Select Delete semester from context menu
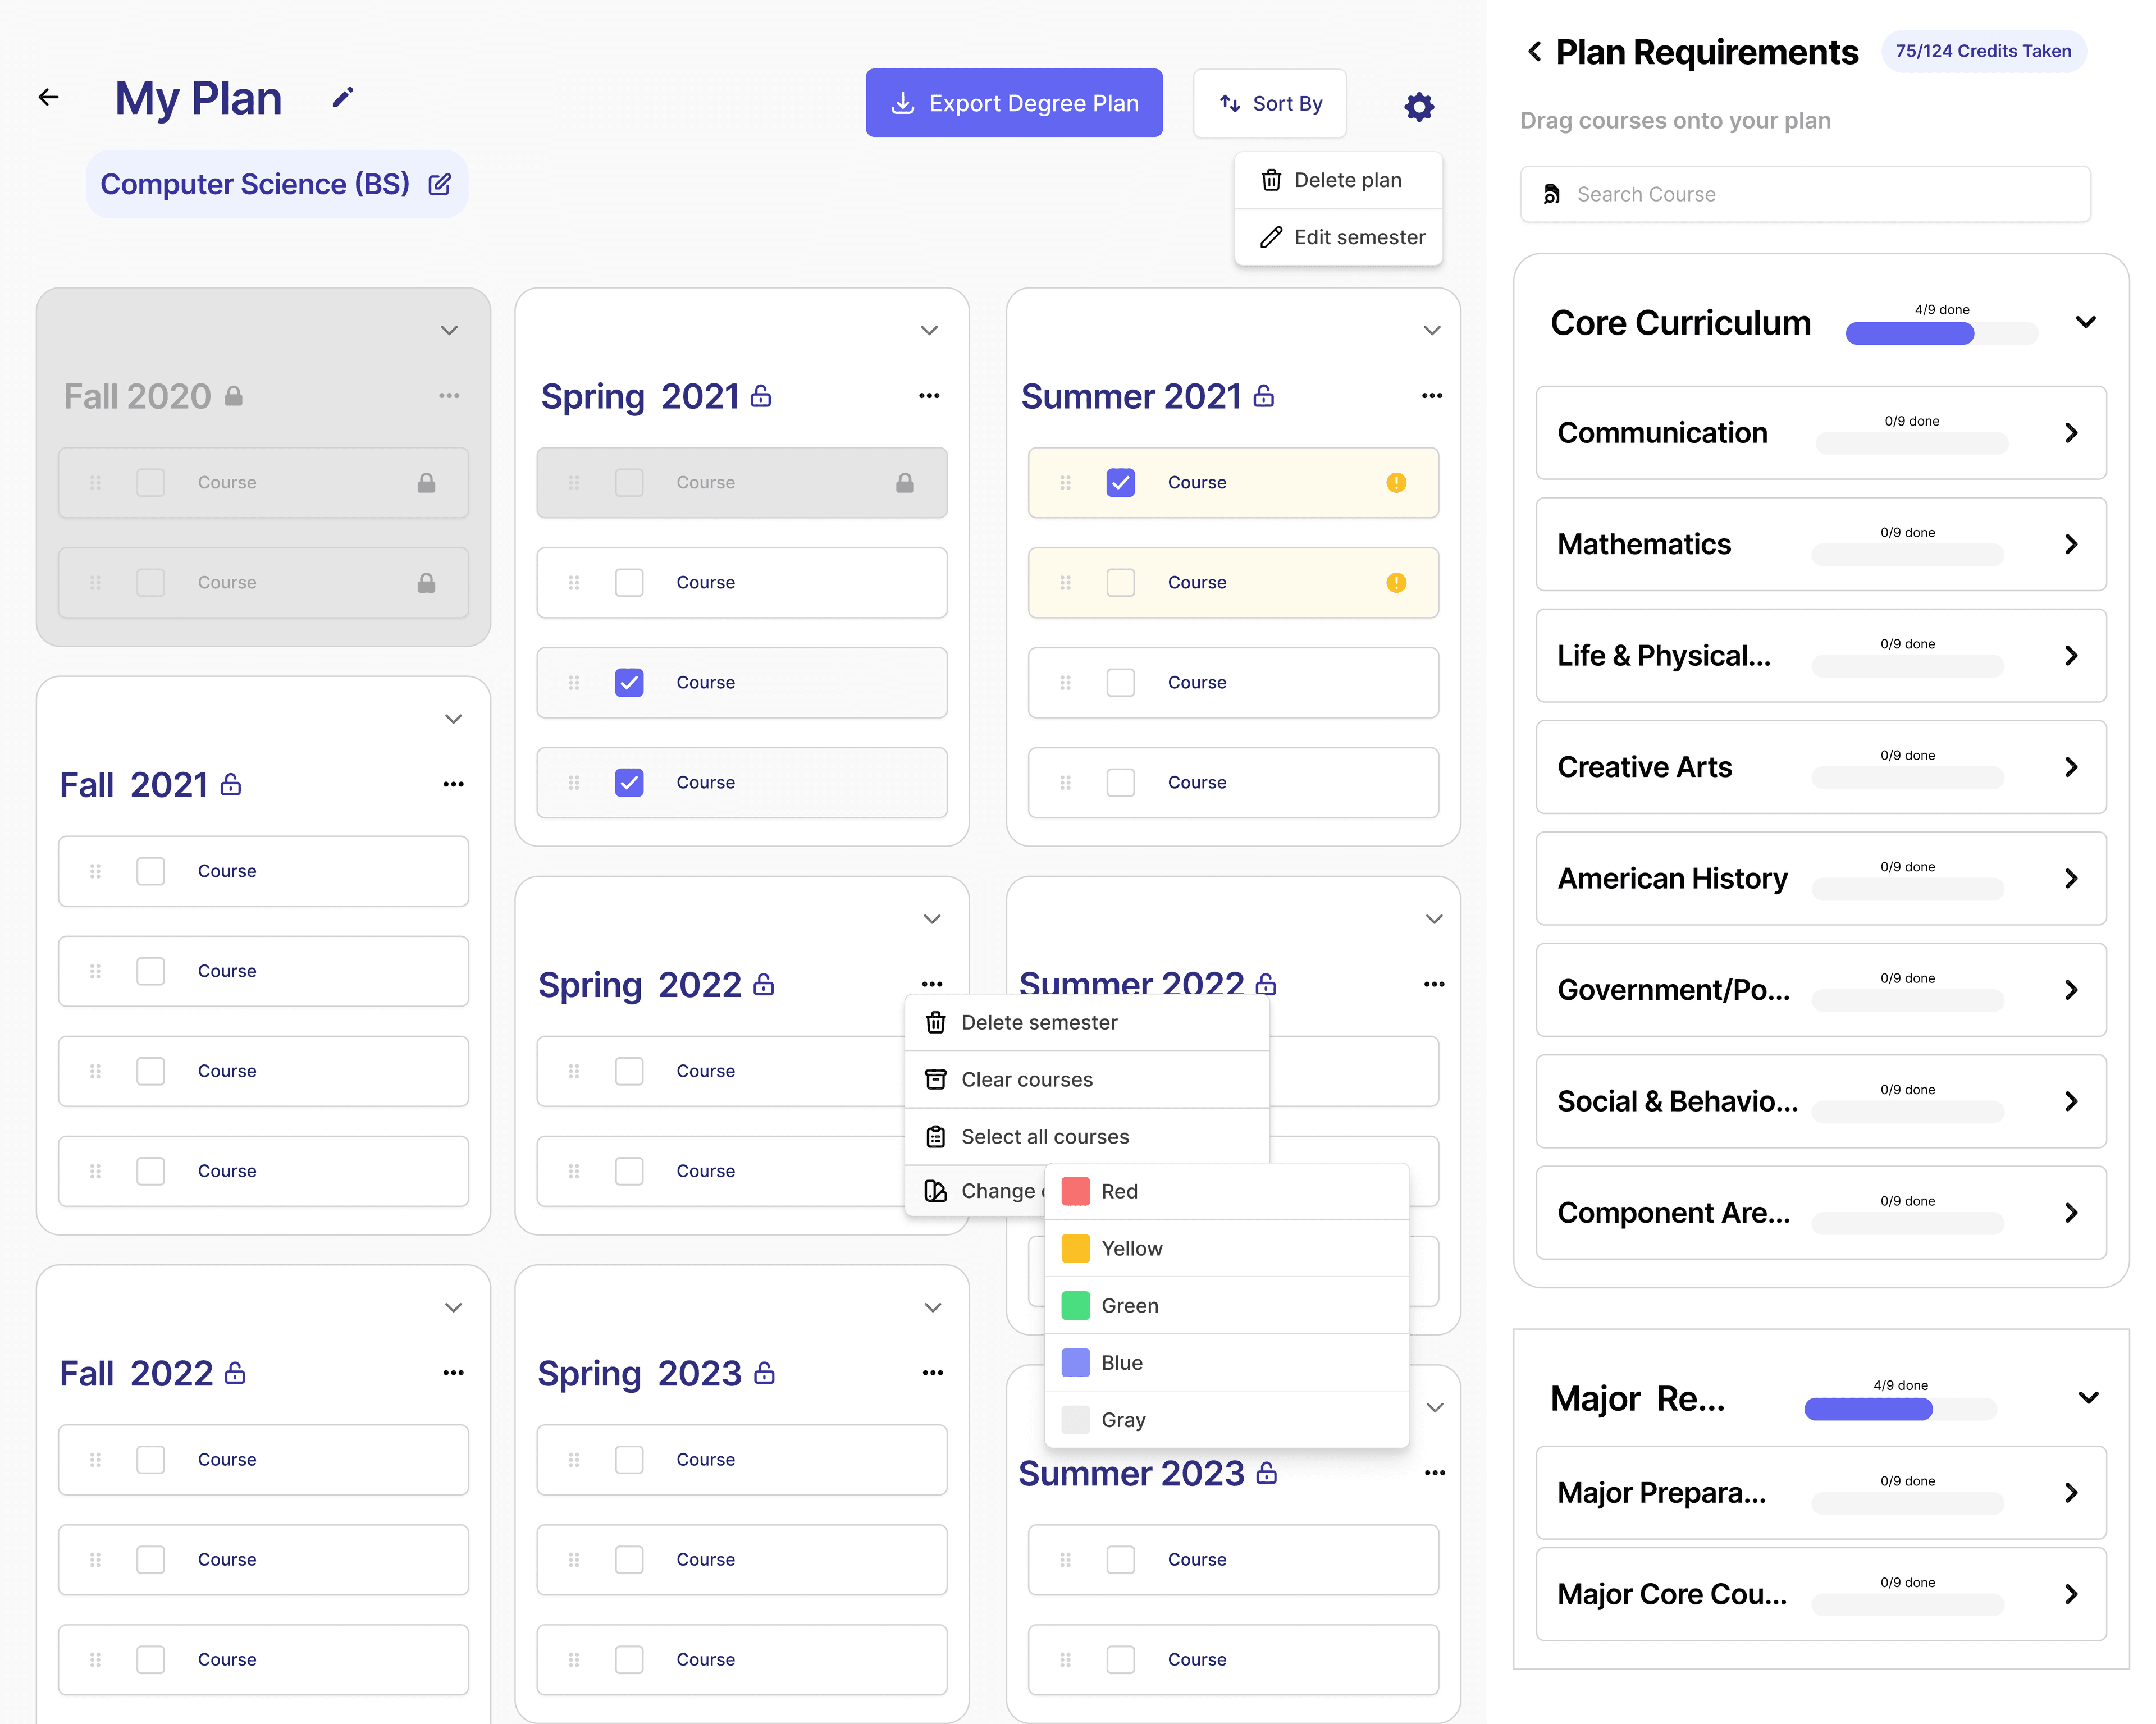Viewport: 2156px width, 1724px height. [x=1039, y=1022]
